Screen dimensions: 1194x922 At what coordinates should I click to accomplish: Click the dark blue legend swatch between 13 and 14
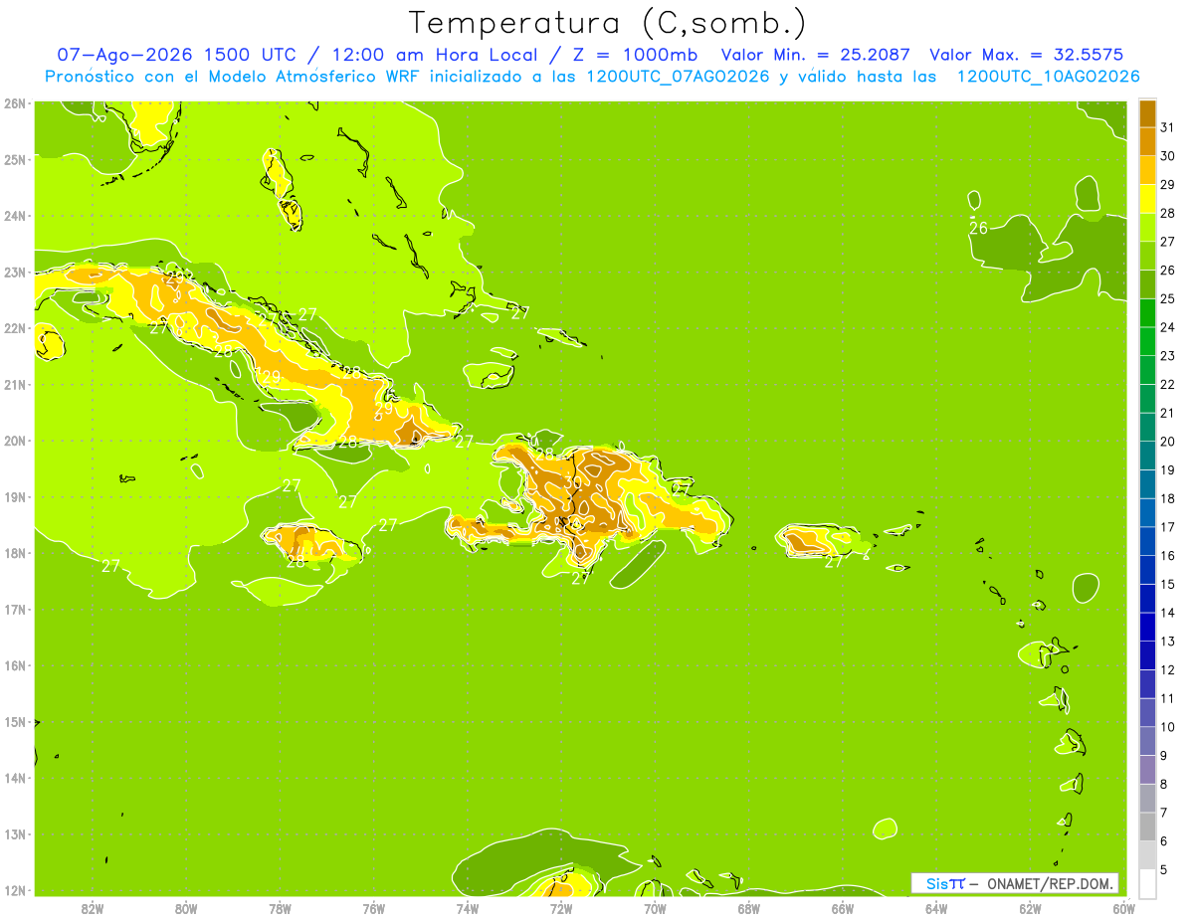point(1148,628)
